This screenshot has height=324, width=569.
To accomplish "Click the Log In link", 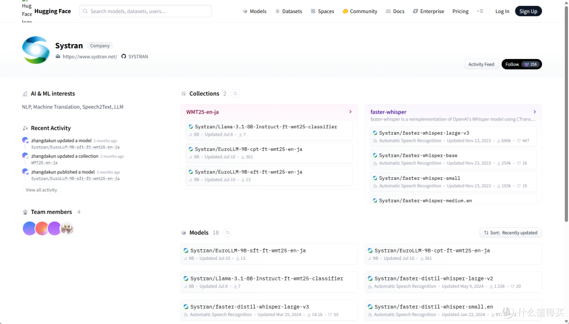I will 502,11.
